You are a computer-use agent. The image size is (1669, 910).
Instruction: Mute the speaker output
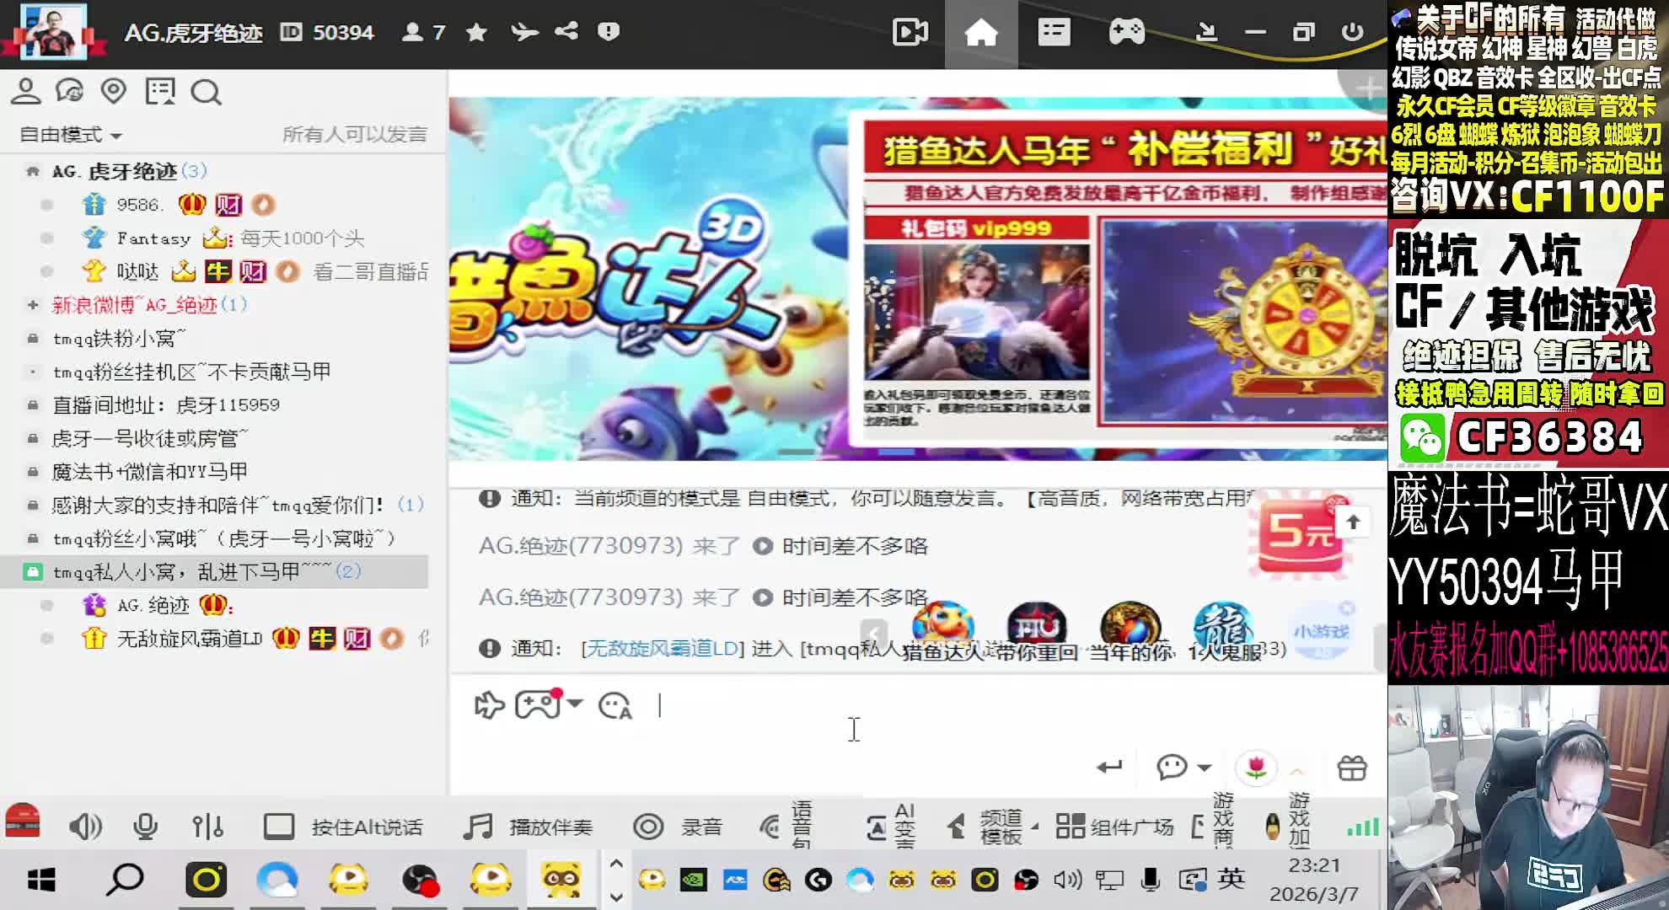point(84,827)
